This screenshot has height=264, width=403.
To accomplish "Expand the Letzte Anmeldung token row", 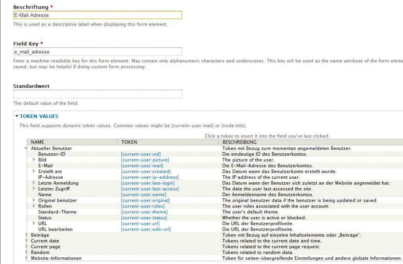I will (x=34, y=183).
